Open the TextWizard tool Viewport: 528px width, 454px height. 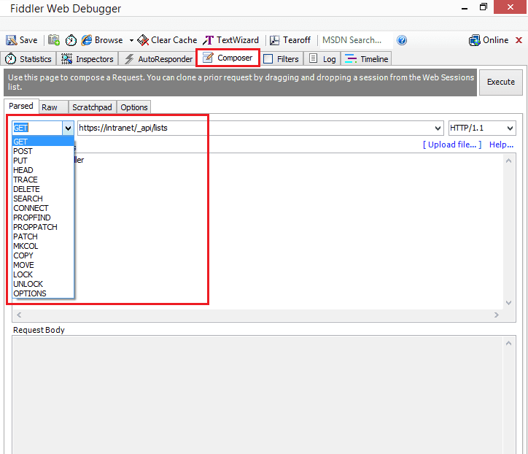click(209, 40)
